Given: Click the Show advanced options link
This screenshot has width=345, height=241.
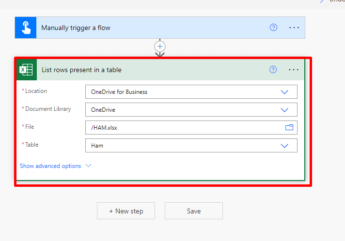Looking at the screenshot, I should tap(50, 166).
